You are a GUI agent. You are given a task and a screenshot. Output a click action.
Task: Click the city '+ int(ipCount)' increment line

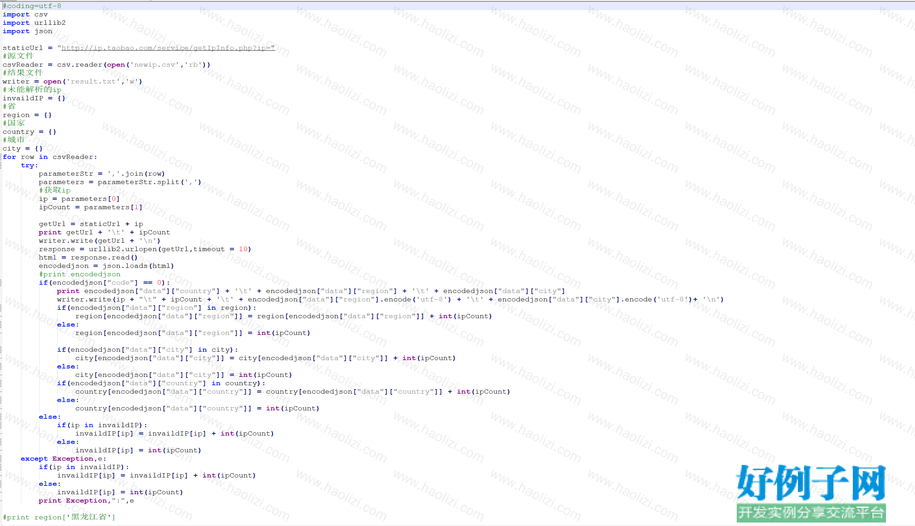pos(265,358)
